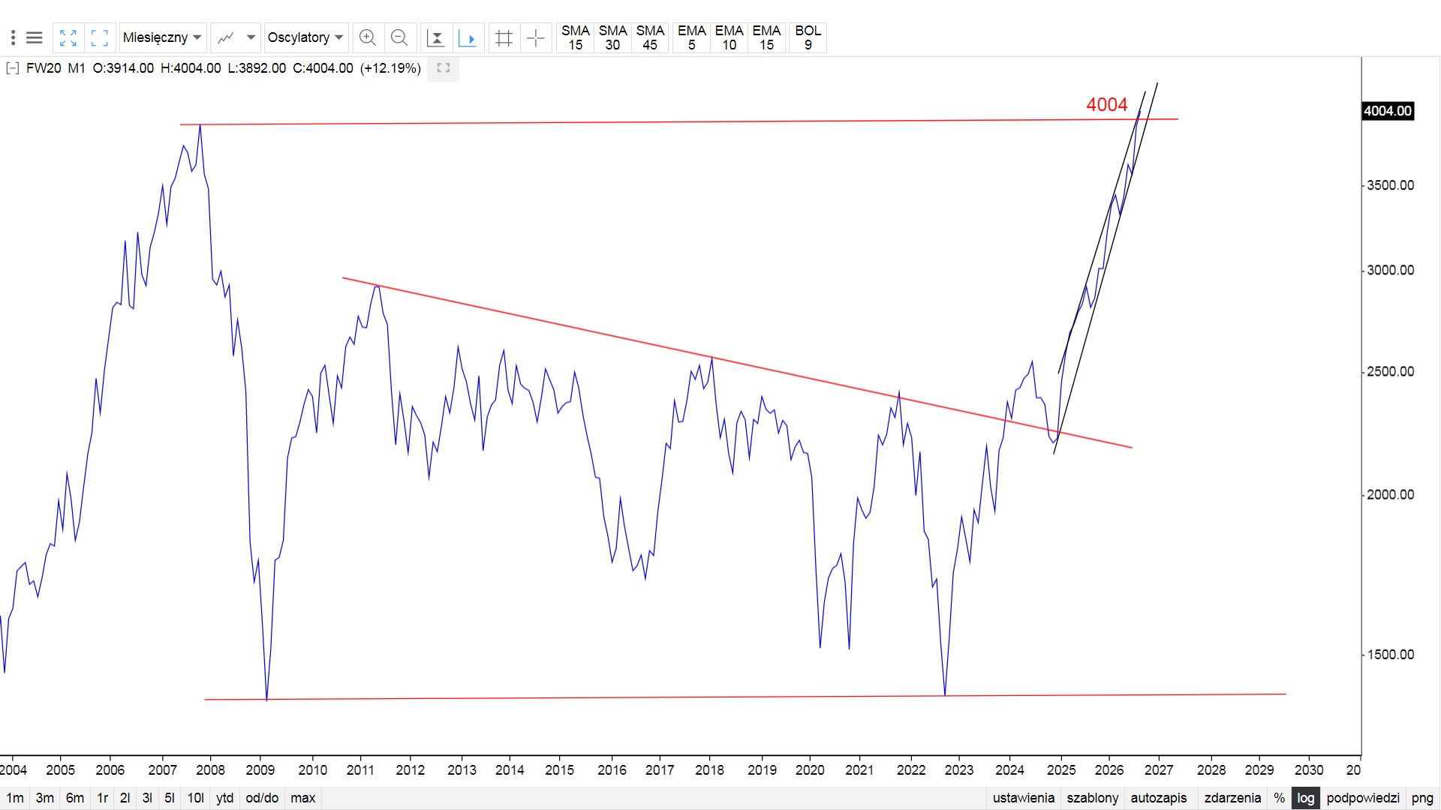Enable the crosshair cursor icon

(x=536, y=37)
